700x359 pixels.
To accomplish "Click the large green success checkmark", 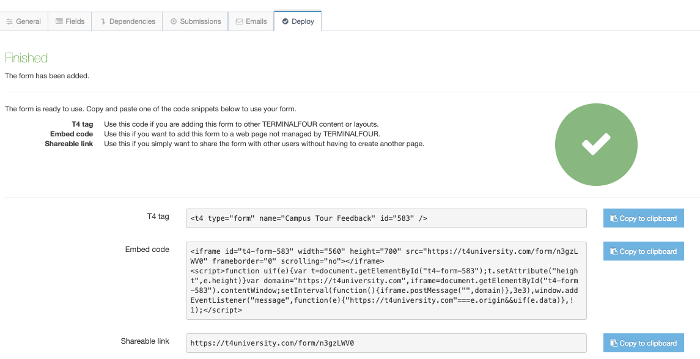I will coord(596,144).
